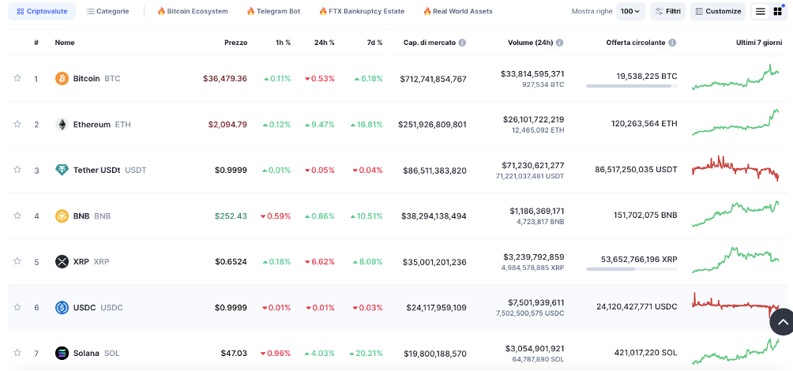
Task: Sort by 24h % column
Action: click(x=324, y=43)
